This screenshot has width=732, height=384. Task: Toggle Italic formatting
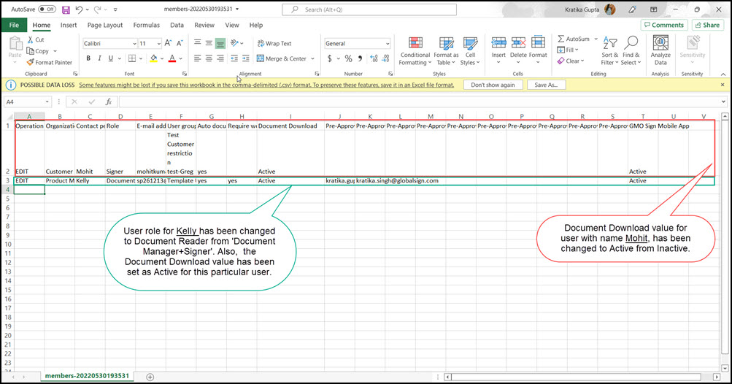(99, 58)
